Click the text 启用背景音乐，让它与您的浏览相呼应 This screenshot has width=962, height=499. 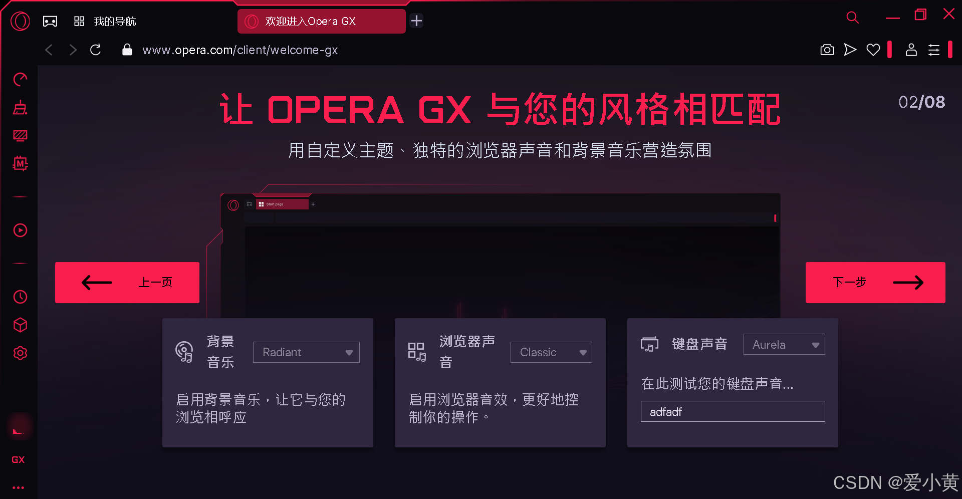tap(261, 408)
